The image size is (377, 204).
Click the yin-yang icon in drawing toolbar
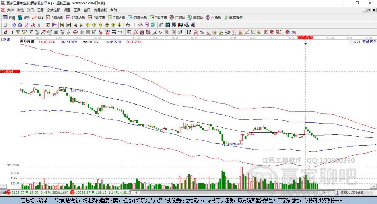(288, 32)
